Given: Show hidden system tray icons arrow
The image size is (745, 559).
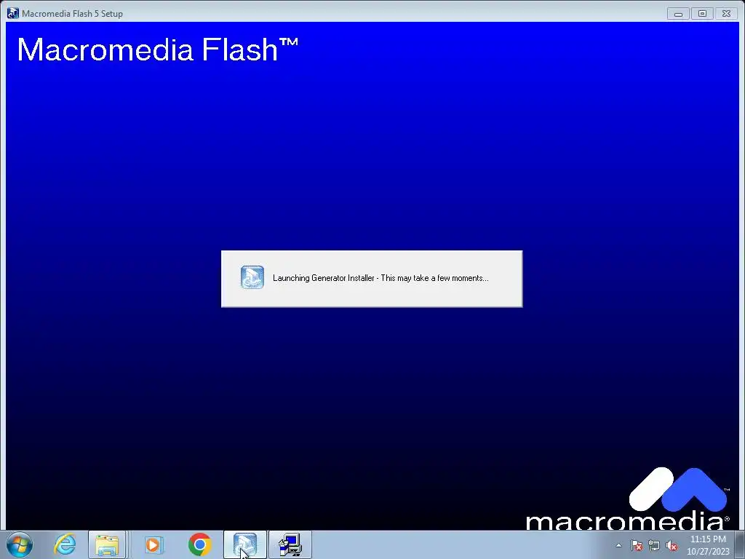Looking at the screenshot, I should pyautogui.click(x=618, y=546).
